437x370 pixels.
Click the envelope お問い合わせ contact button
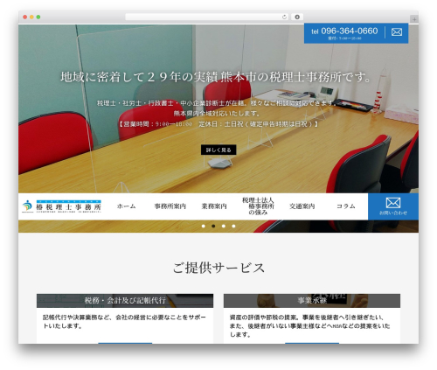pyautogui.click(x=393, y=206)
